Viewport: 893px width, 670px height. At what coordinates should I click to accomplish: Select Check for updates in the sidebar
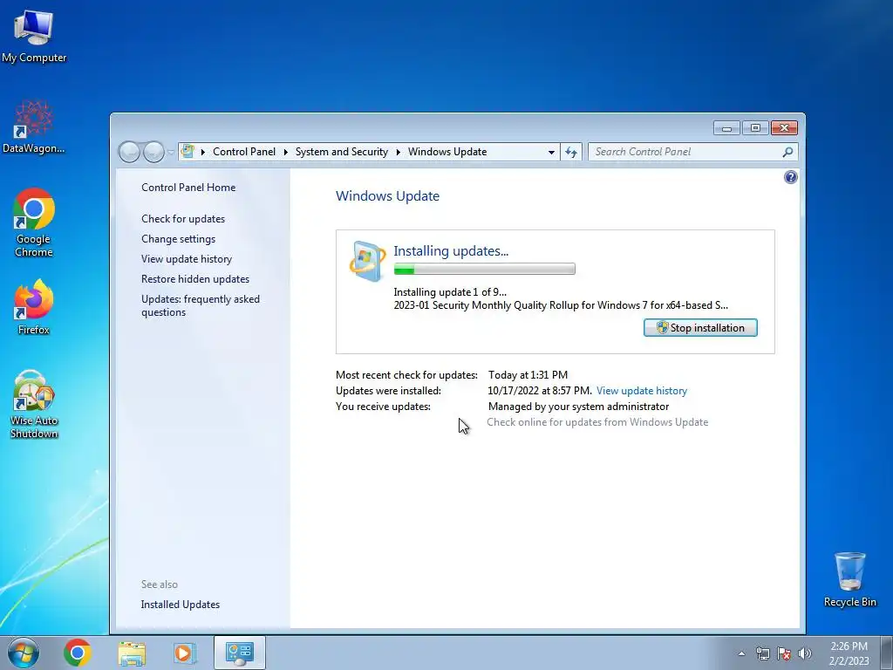tap(183, 219)
